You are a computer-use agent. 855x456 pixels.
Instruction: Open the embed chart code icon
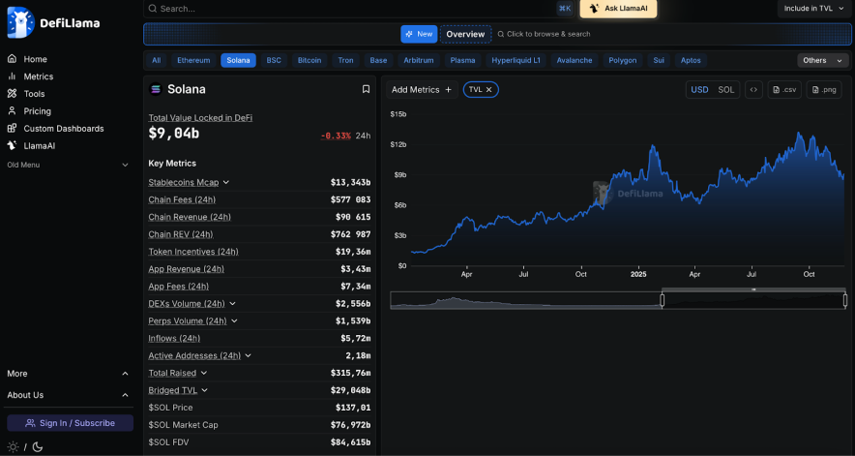tap(753, 89)
